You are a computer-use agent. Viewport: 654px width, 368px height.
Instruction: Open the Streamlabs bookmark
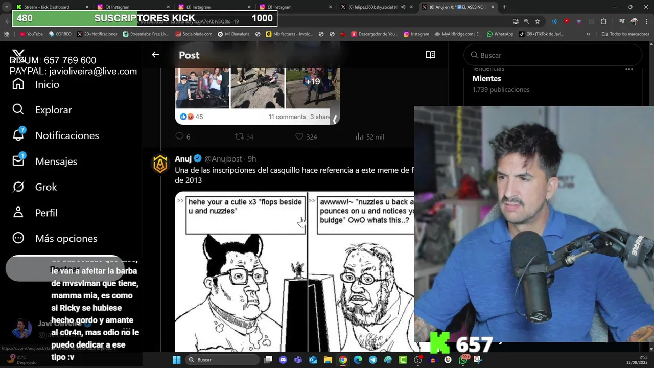point(146,34)
